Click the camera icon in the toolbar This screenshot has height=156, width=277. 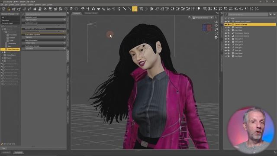[55, 9]
